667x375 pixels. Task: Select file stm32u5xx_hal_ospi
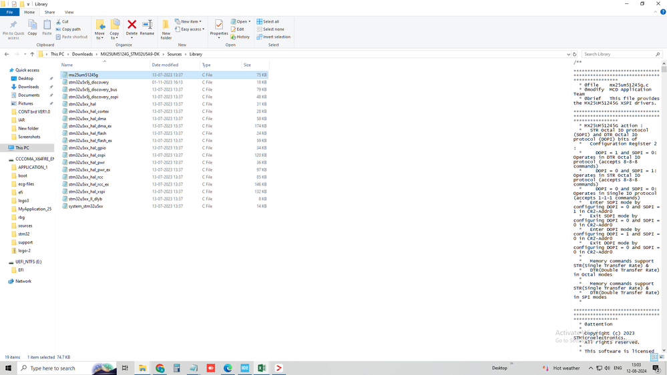tap(164, 155)
